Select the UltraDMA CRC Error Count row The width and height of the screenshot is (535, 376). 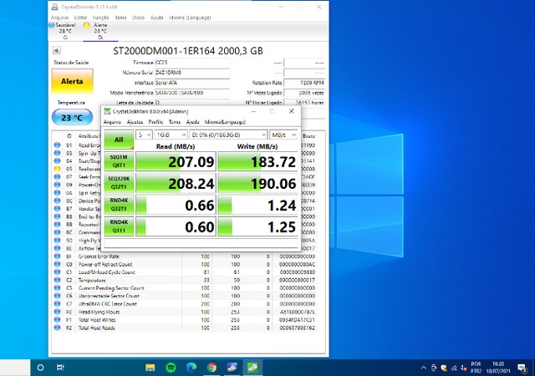coord(185,303)
